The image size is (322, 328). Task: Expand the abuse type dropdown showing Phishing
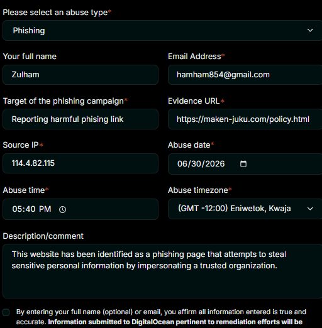pos(162,30)
